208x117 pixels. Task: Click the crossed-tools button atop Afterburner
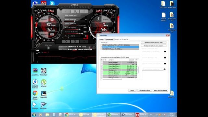coord(75,12)
